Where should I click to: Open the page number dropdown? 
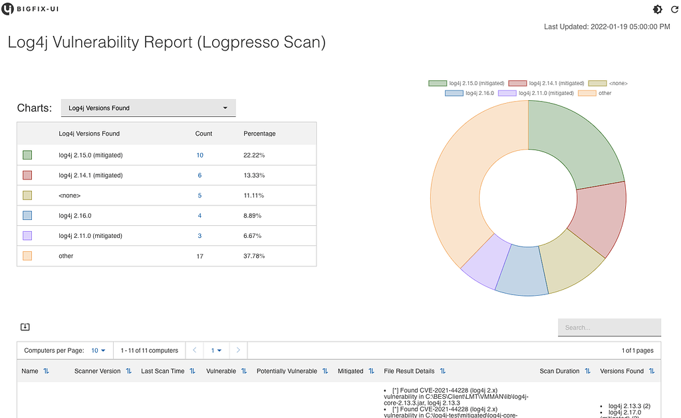click(216, 350)
